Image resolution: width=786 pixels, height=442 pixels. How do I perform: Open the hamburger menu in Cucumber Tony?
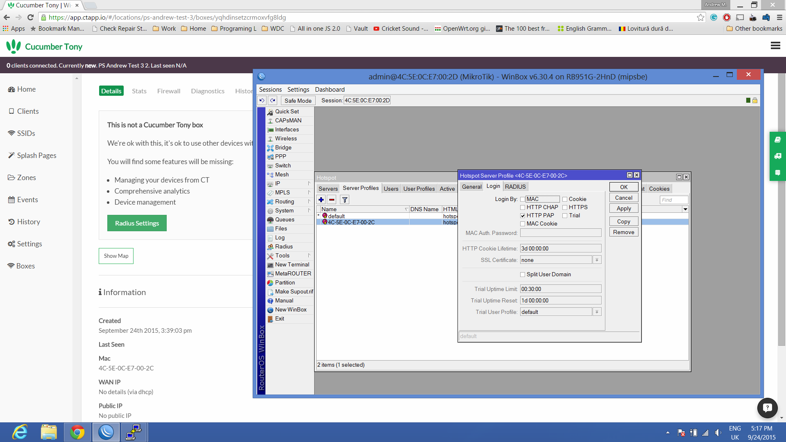pyautogui.click(x=775, y=46)
